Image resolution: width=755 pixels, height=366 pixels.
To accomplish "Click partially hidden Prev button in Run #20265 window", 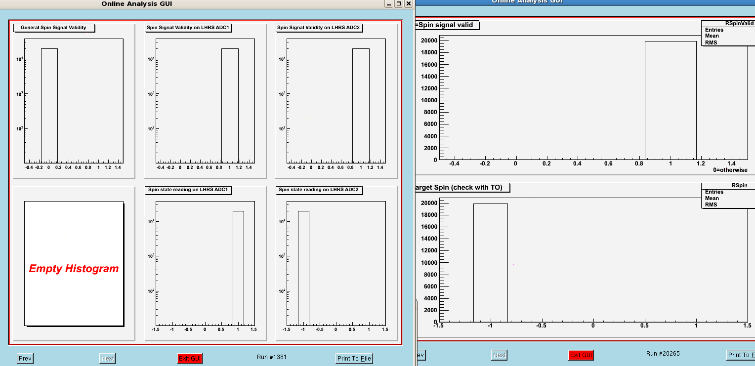I will tap(421, 355).
